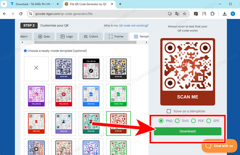Open the Eyes customization tab
The image size is (240, 155).
click(44, 37)
